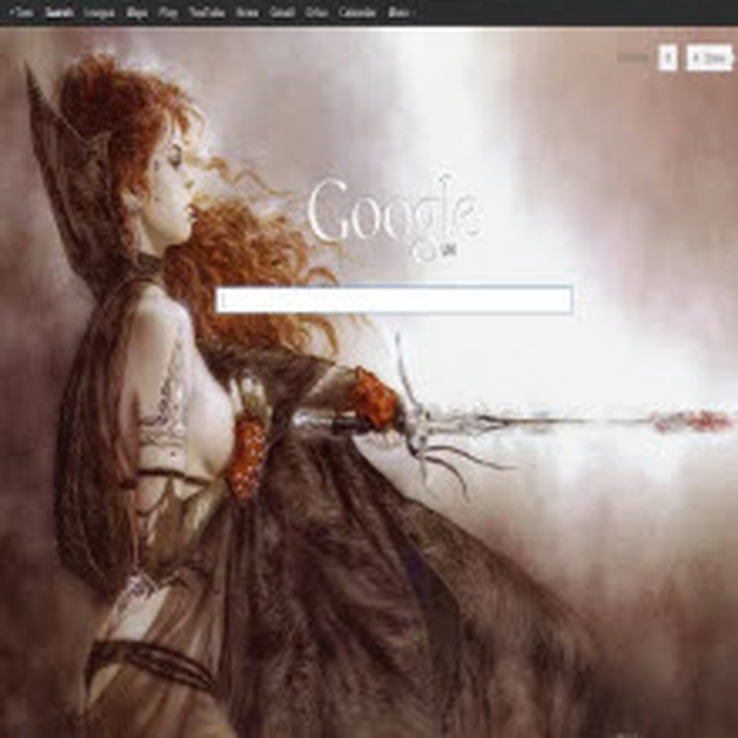
Task: Focus the Google search input field
Action: click(394, 300)
